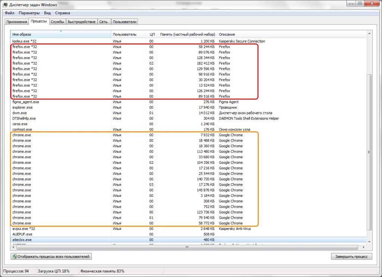
Task: Select the conhost.exe process
Action: [x=188, y=130]
